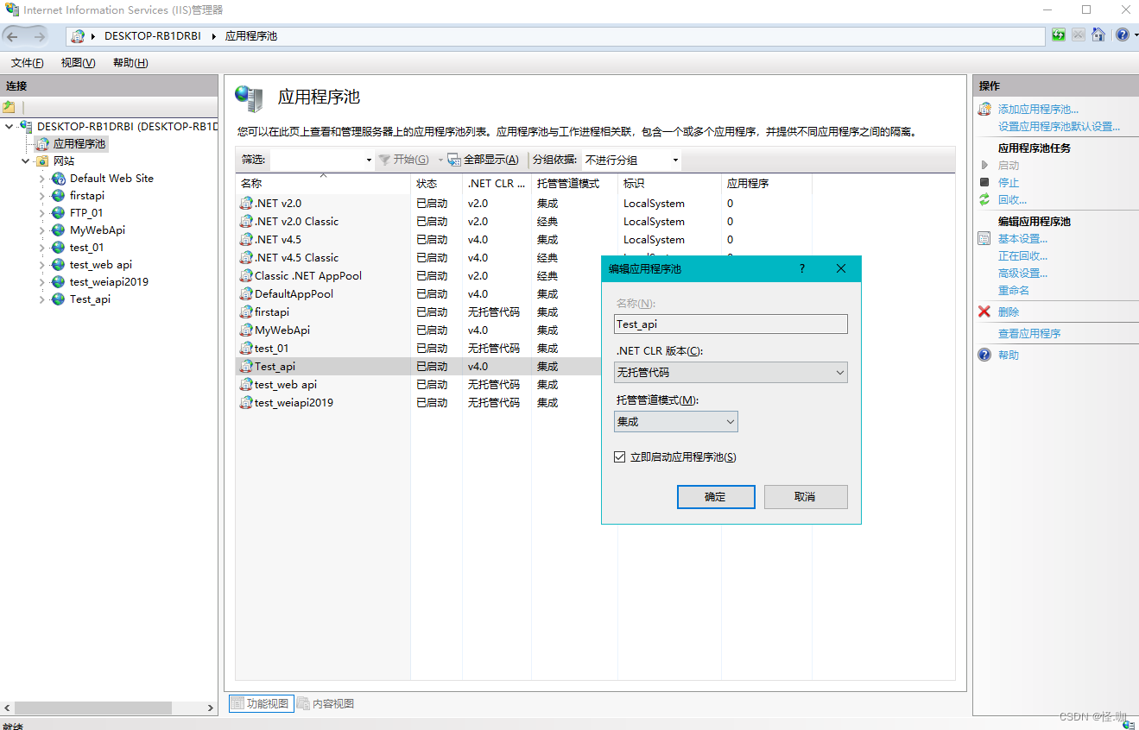This screenshot has width=1139, height=730.
Task: Open the 文件(F) menu
Action: tap(28, 63)
